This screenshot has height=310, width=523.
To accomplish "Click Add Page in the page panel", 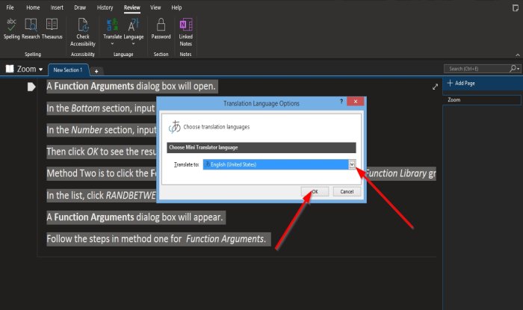I will [465, 84].
